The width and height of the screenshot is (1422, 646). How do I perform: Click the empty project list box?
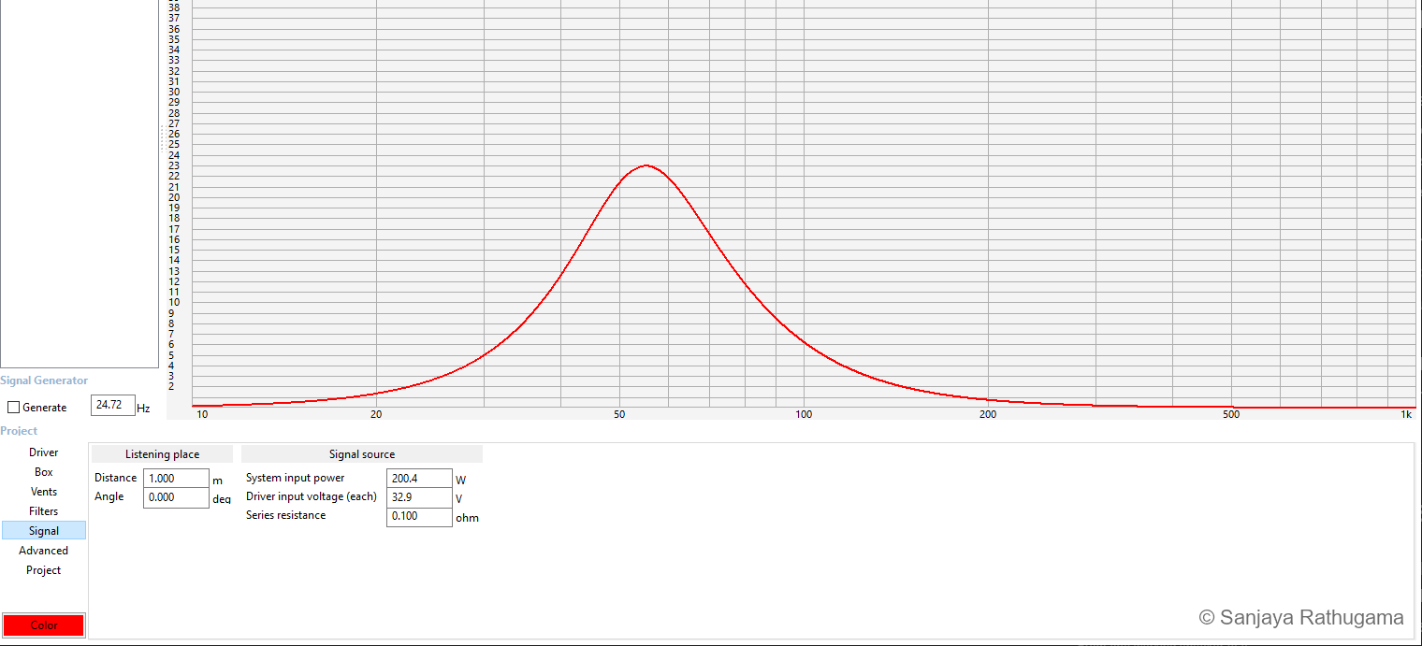pyautogui.click(x=80, y=183)
